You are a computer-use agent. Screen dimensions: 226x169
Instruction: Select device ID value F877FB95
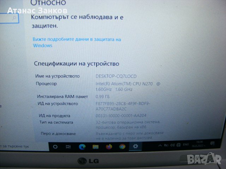tap(123, 106)
